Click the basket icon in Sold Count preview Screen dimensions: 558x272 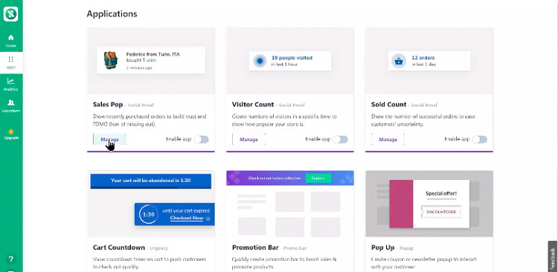click(x=399, y=61)
